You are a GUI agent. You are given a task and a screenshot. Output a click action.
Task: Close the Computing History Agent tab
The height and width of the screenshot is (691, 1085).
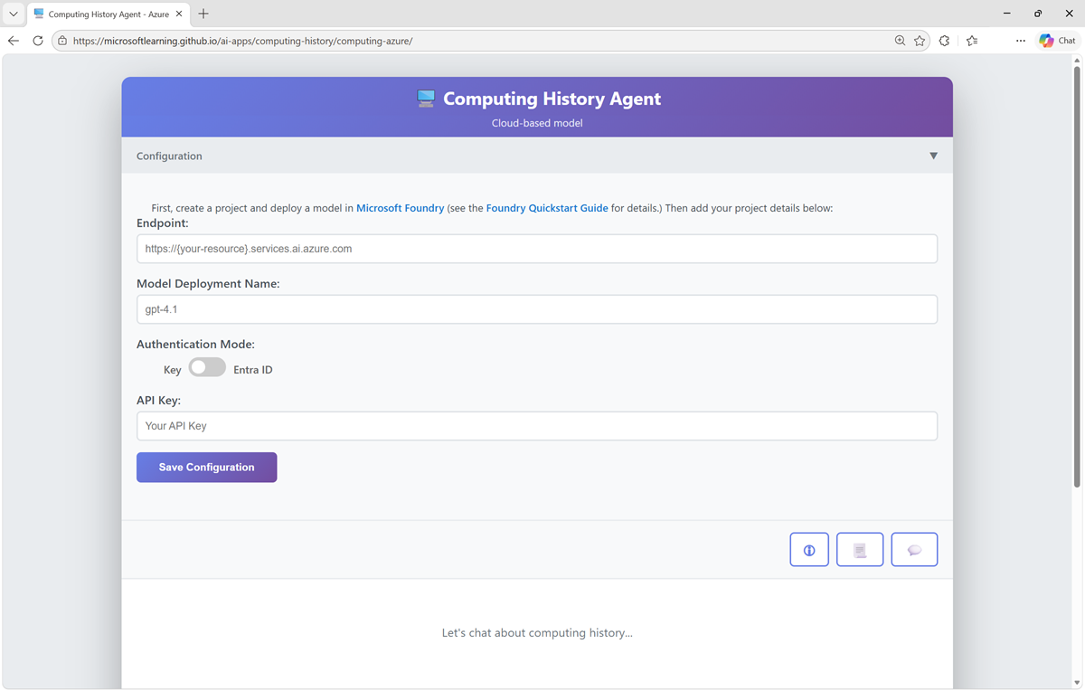pos(179,14)
